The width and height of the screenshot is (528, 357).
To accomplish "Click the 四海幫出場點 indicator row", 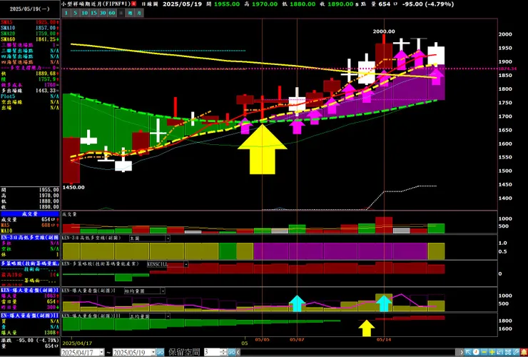I will pyautogui.click(x=30, y=56).
